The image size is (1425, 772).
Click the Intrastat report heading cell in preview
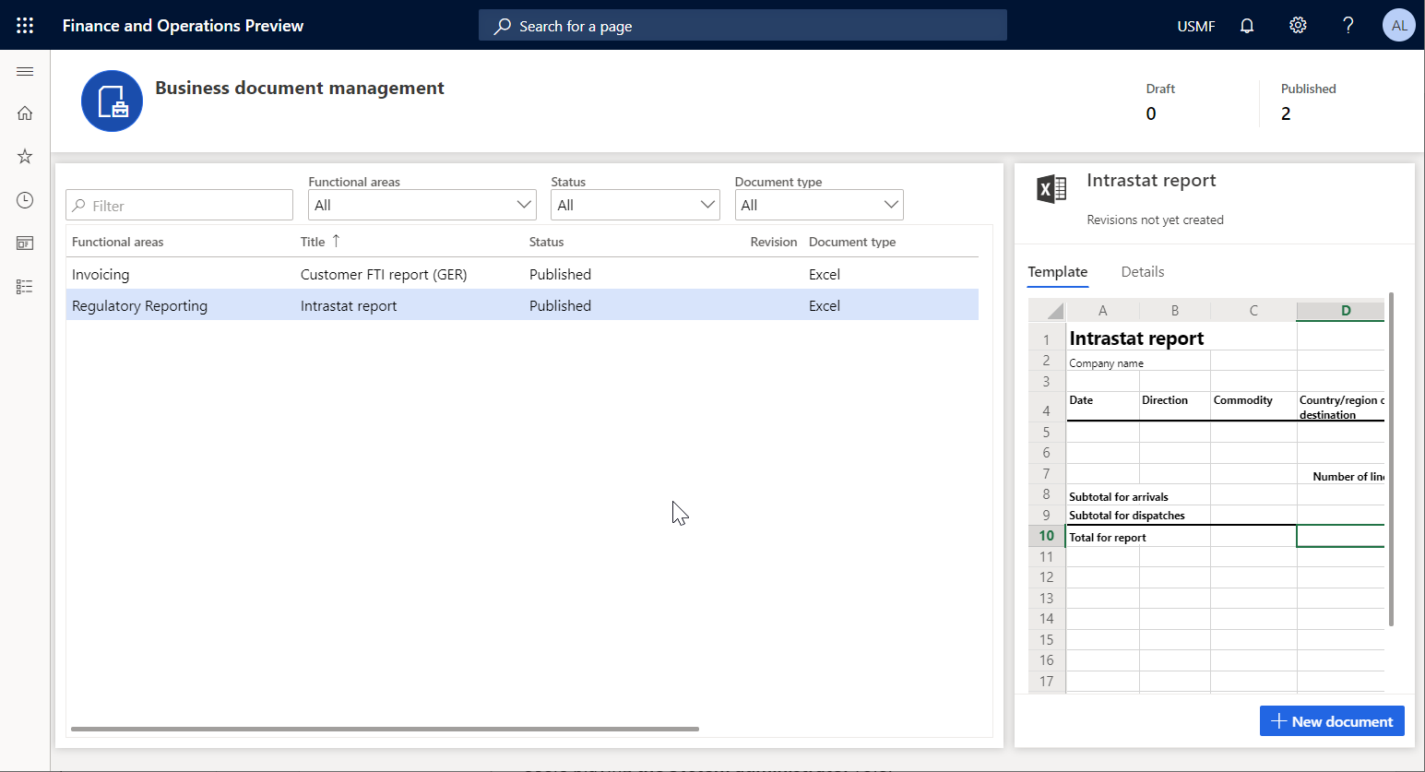pyautogui.click(x=1136, y=338)
